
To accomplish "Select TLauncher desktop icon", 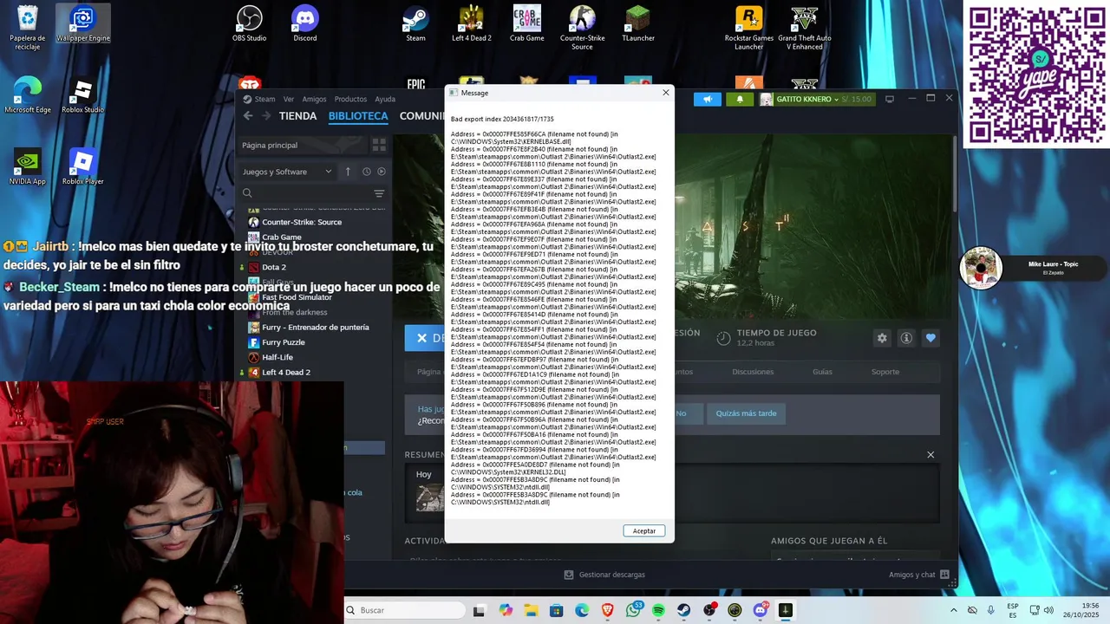I will coord(638,23).
